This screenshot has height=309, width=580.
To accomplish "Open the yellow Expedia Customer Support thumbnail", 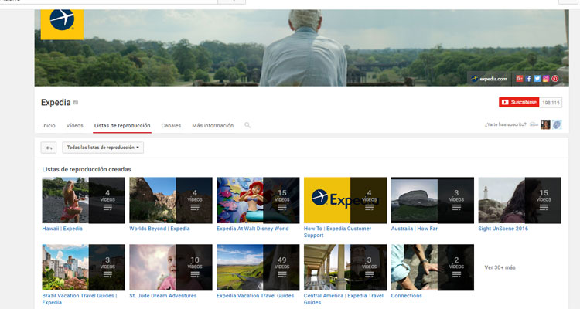I will tap(346, 200).
